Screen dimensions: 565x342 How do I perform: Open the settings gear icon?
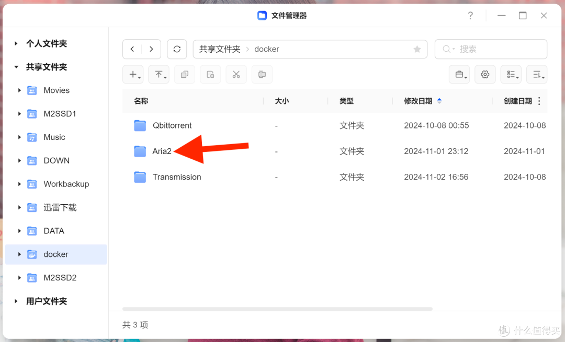485,74
